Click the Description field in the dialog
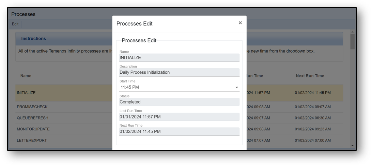 179,72
